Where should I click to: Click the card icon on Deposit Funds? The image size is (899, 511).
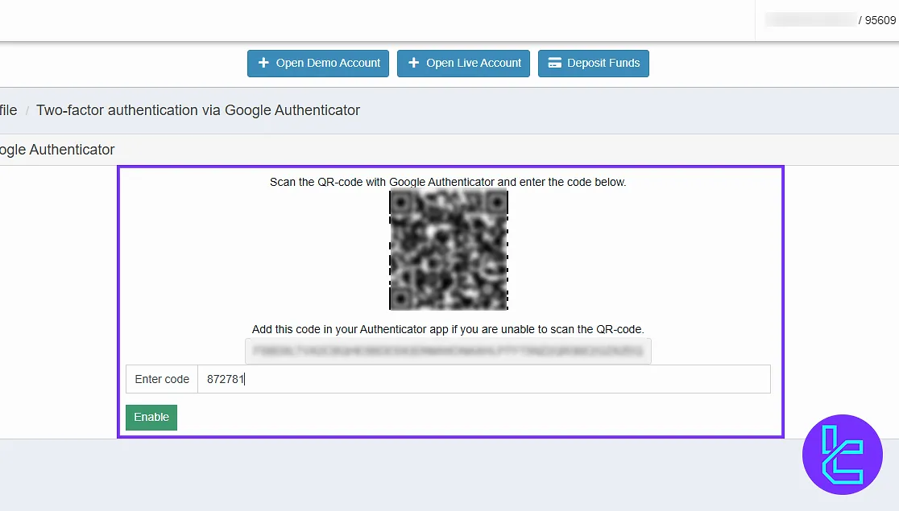tap(554, 63)
